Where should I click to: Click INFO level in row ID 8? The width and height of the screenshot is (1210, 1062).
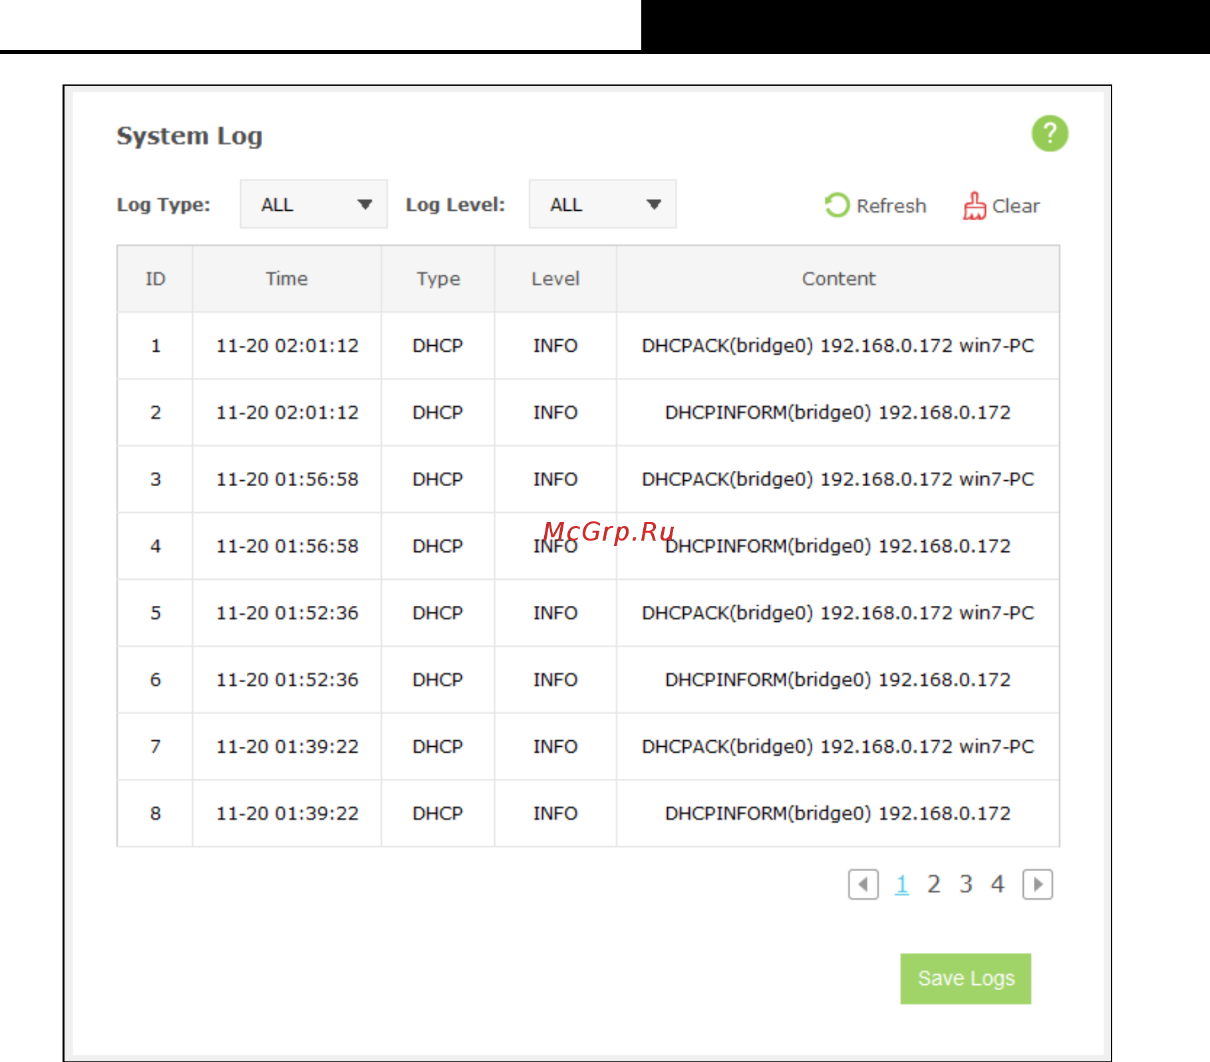tap(555, 813)
